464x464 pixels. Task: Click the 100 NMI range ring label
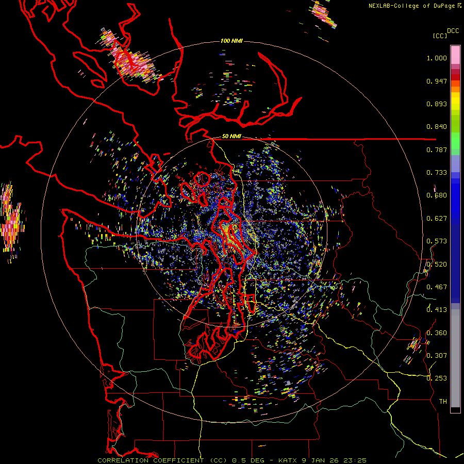pyautogui.click(x=231, y=41)
